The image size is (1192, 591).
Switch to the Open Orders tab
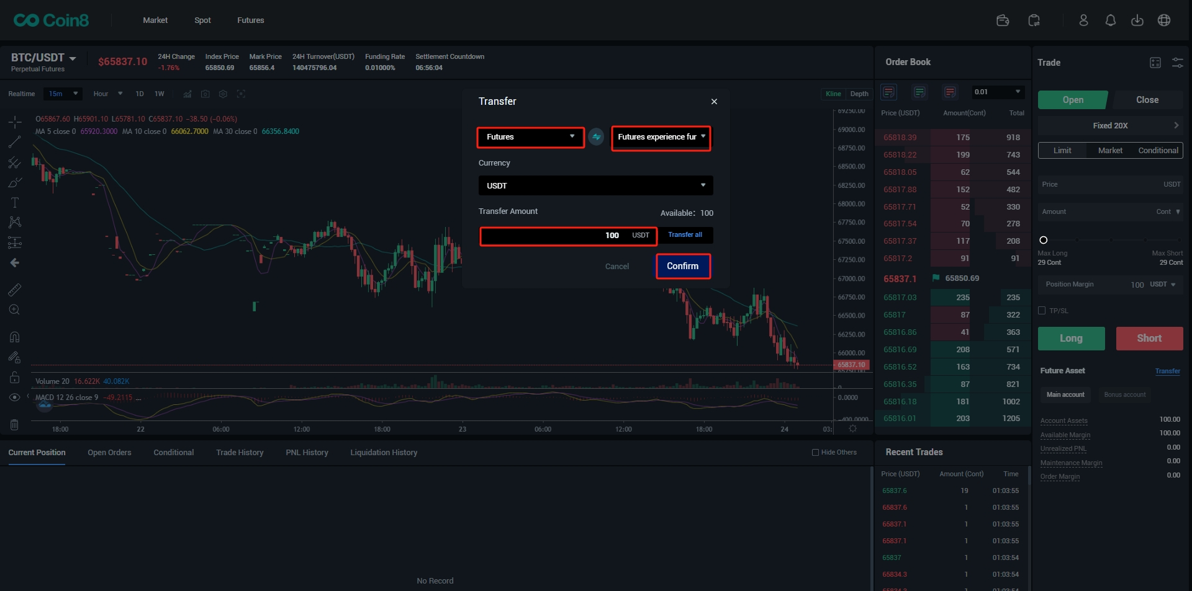point(109,453)
